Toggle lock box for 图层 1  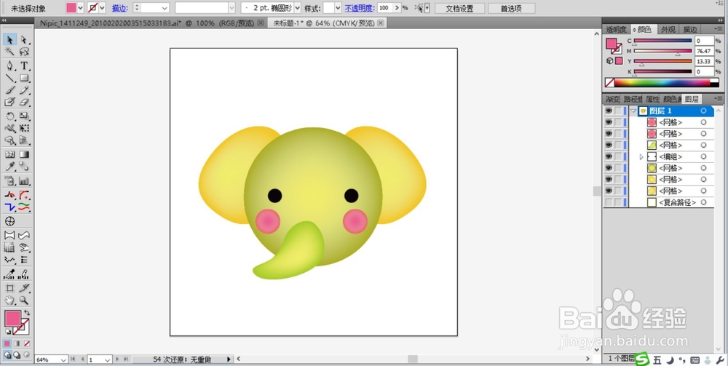click(x=618, y=111)
